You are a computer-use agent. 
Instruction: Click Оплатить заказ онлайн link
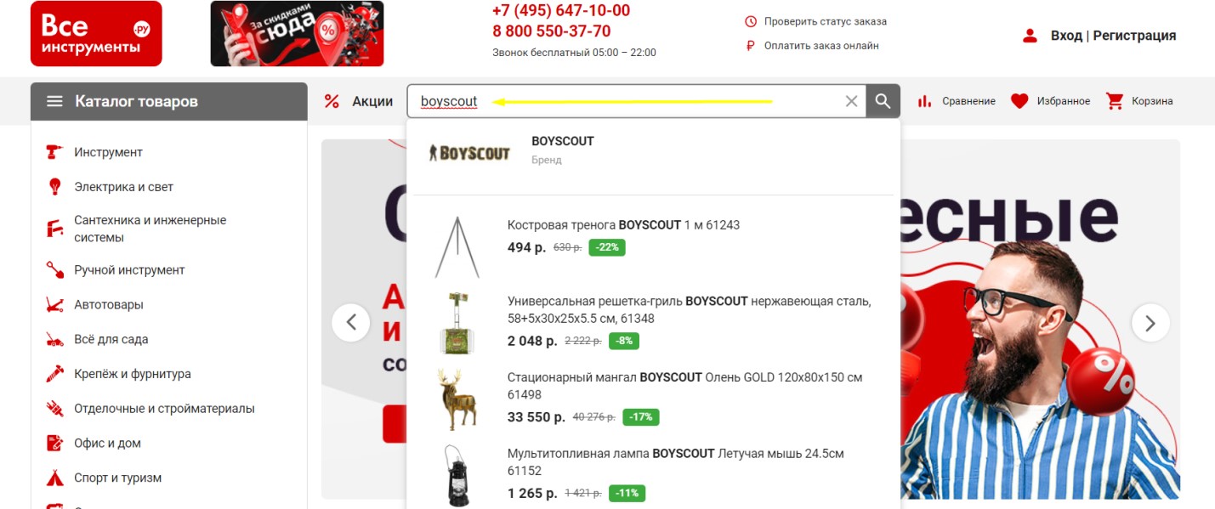tap(821, 46)
